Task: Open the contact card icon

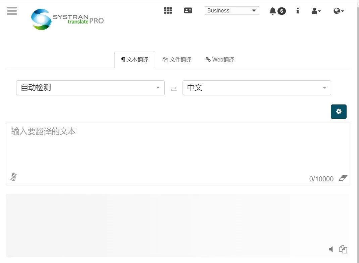Action: [188, 10]
